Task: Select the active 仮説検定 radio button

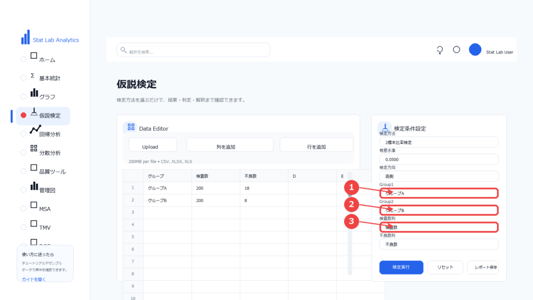Action: [23, 115]
